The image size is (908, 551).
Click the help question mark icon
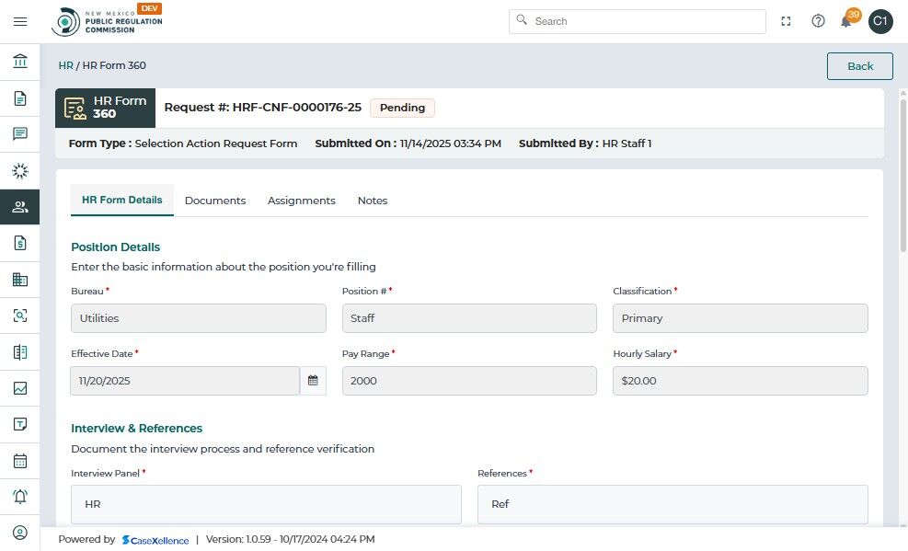818,21
